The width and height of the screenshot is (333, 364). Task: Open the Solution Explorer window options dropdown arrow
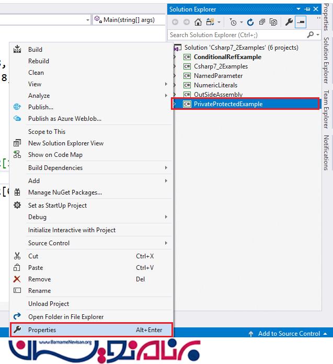(298, 9)
